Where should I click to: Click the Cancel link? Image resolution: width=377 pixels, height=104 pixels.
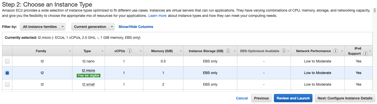click(x=242, y=98)
